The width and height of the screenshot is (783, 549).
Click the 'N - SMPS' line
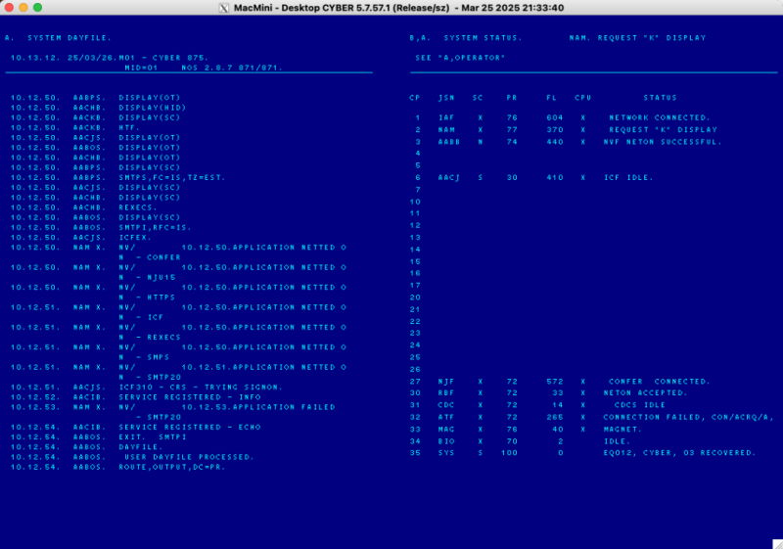(144, 357)
